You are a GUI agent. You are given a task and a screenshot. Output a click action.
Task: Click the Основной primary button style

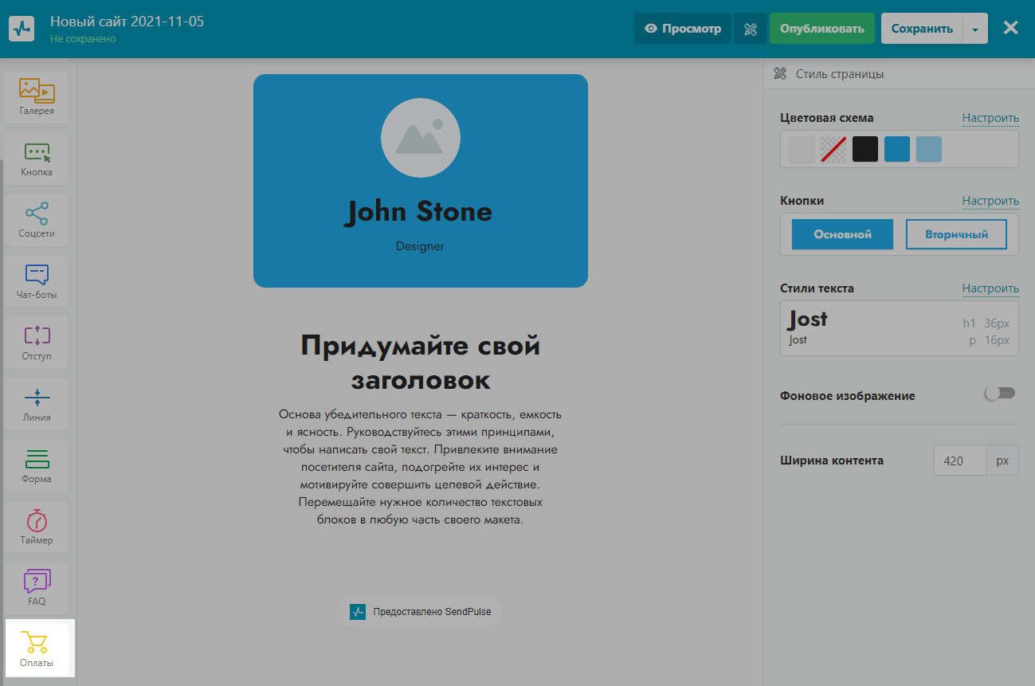pos(842,234)
